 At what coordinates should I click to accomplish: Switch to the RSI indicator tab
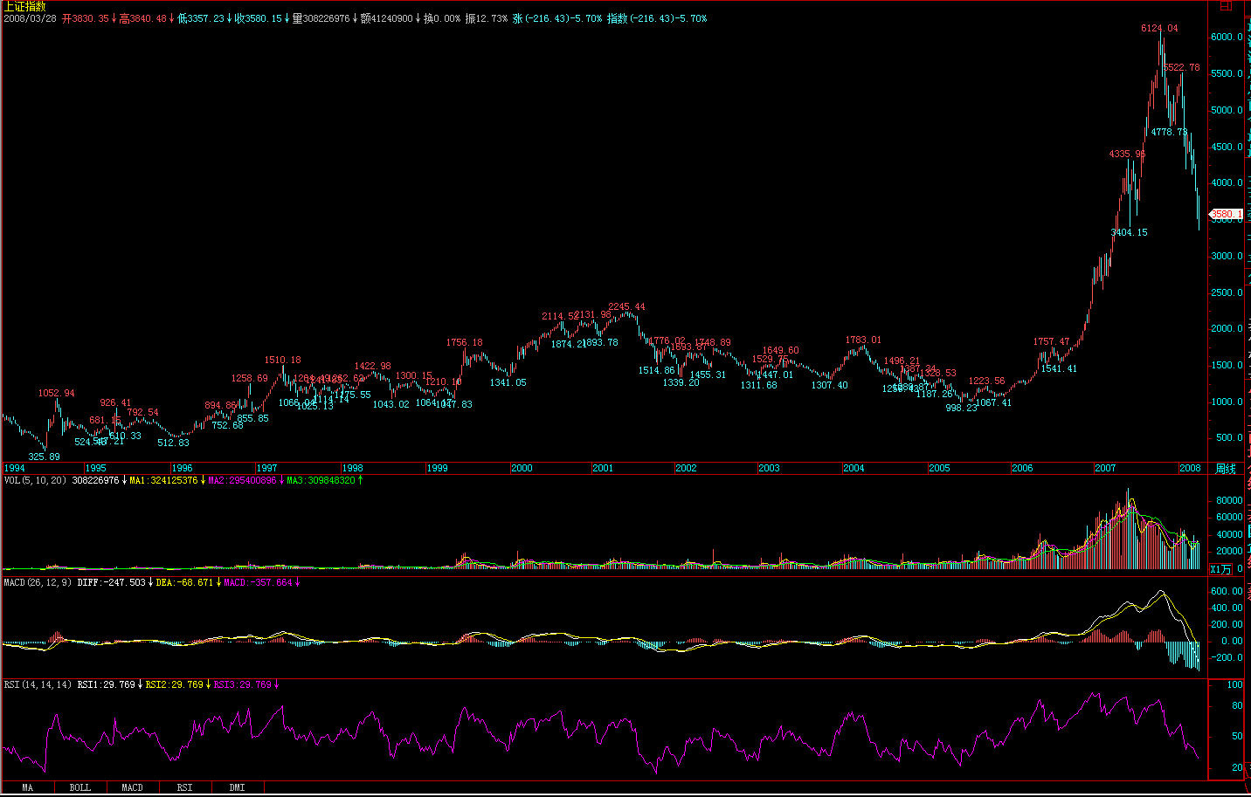(184, 787)
